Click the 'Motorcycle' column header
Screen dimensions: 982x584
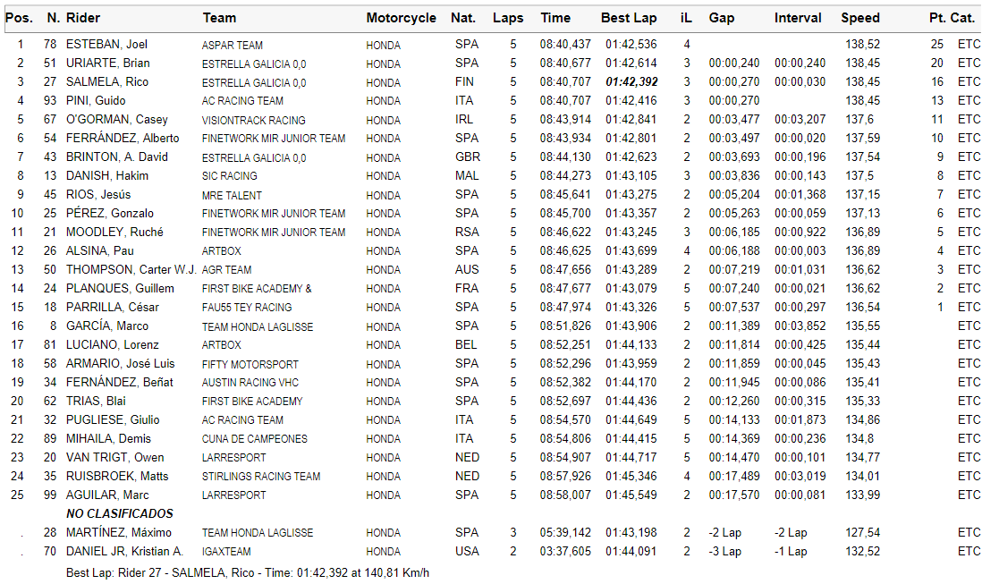point(402,18)
